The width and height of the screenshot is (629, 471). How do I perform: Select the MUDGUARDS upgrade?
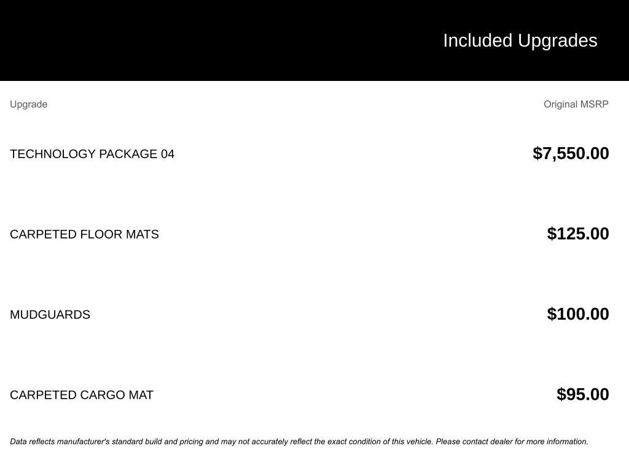pyautogui.click(x=50, y=315)
